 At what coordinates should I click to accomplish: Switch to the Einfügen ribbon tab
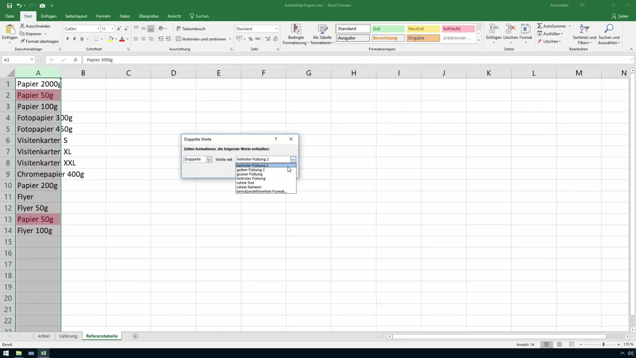pos(49,16)
